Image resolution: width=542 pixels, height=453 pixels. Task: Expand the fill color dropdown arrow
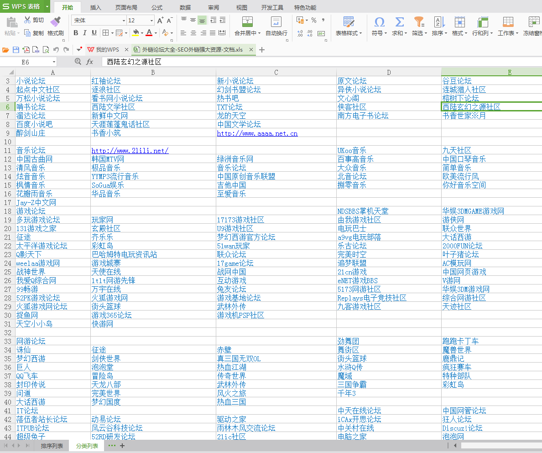(x=142, y=33)
